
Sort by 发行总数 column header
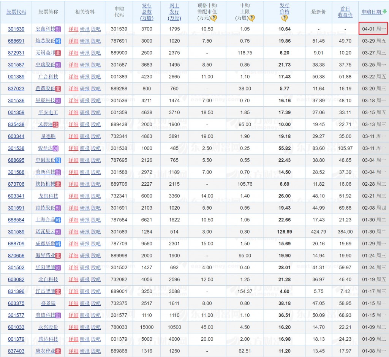(x=147, y=12)
